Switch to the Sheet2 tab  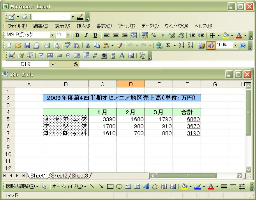tap(59, 176)
